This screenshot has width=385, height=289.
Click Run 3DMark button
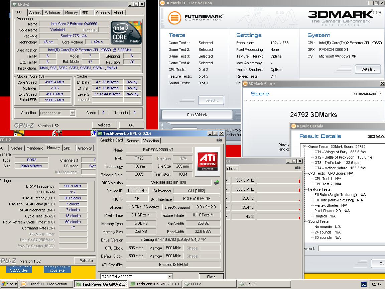[197, 114]
